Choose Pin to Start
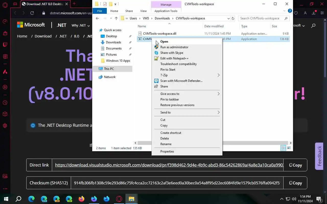The height and width of the screenshot is (204, 327). pyautogui.click(x=187, y=70)
